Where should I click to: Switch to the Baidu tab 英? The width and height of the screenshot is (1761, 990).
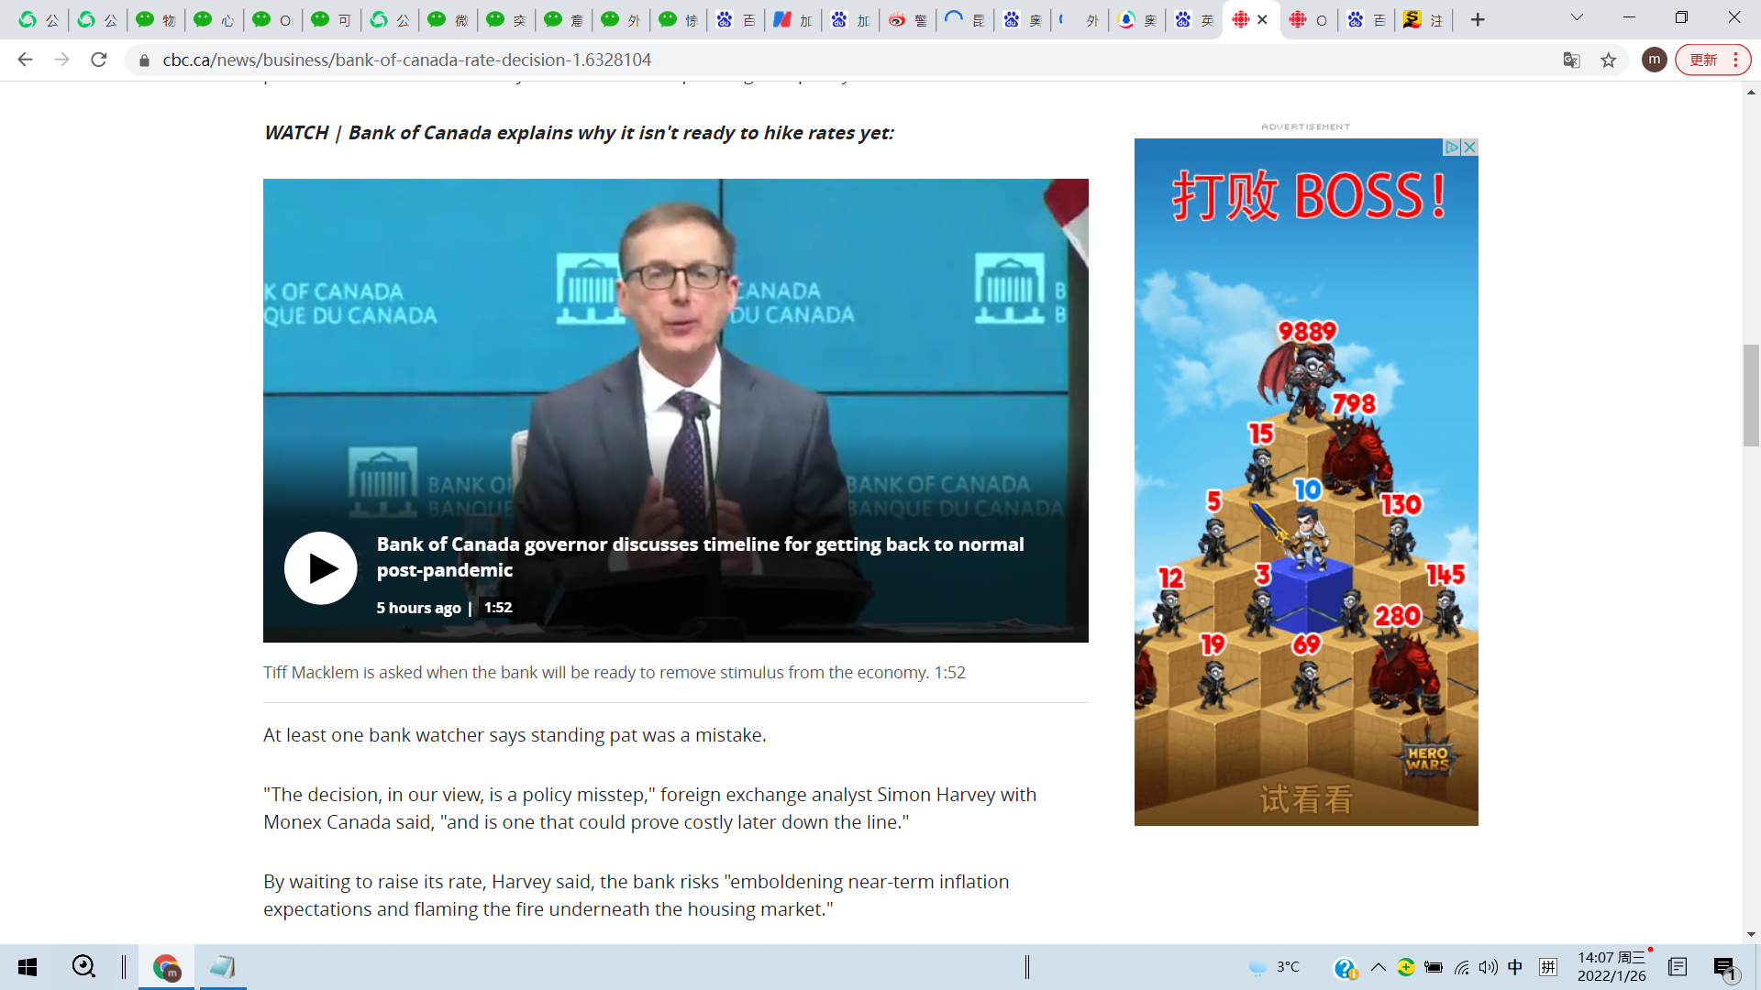coord(1194,19)
